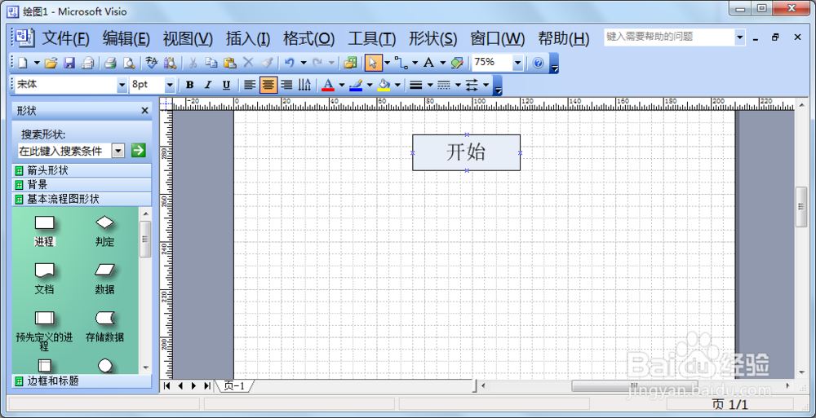816x418 pixels.
Task: Select the 判定 diamond shape
Action: coord(104,231)
